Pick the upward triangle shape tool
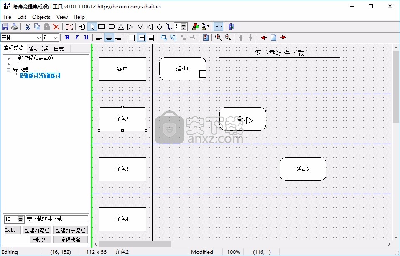The height and width of the screenshot is (256, 400). coord(121,27)
